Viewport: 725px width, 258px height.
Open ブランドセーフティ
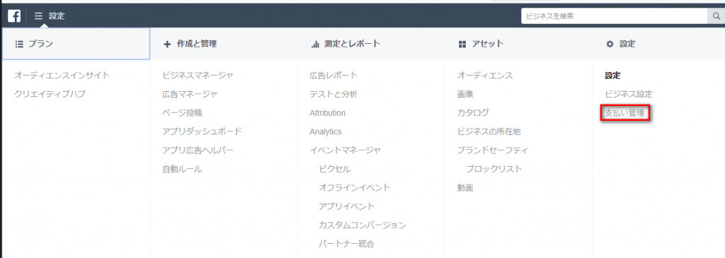[493, 151]
